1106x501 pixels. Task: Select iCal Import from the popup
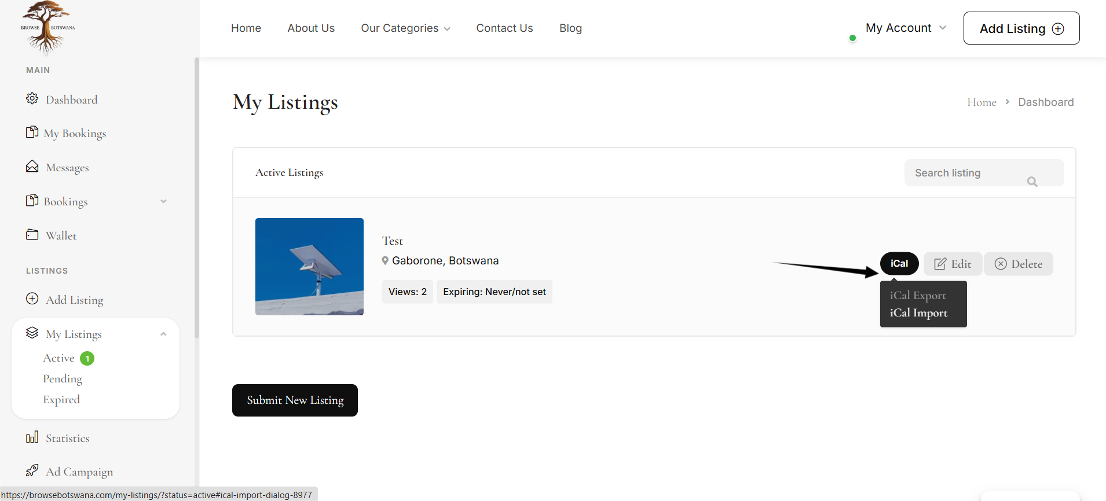coord(918,313)
